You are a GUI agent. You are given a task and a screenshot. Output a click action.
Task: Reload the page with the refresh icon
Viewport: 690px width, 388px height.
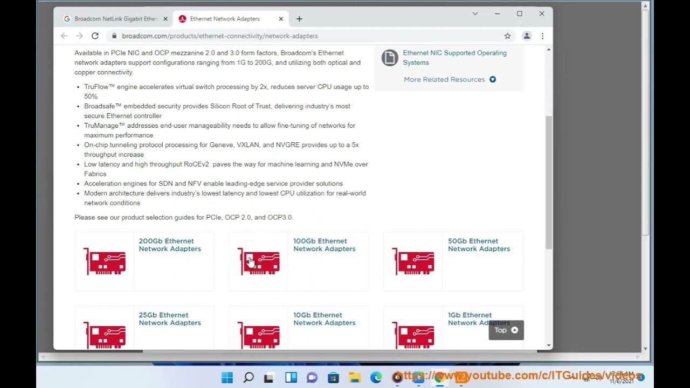[95, 36]
